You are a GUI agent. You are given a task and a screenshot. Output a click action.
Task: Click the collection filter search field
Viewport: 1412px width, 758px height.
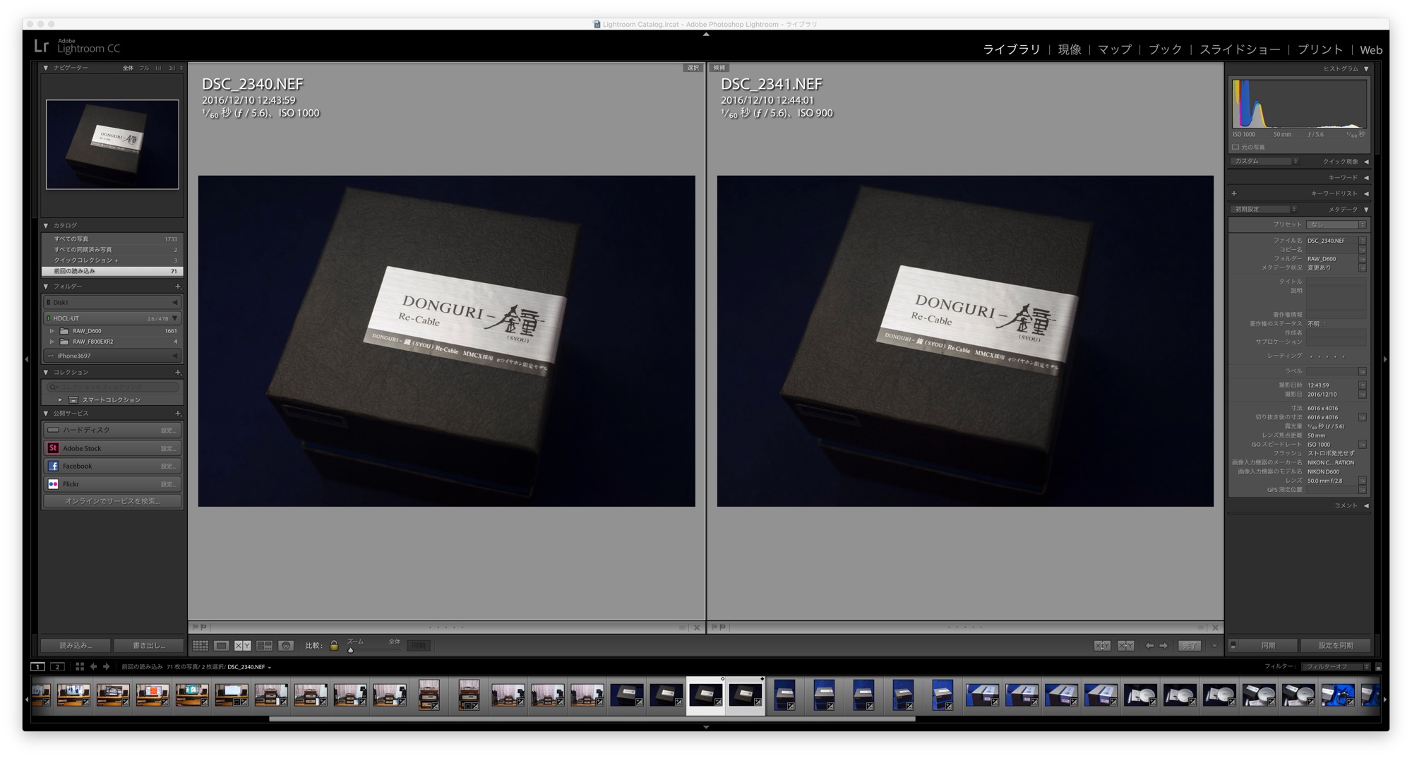pos(112,387)
